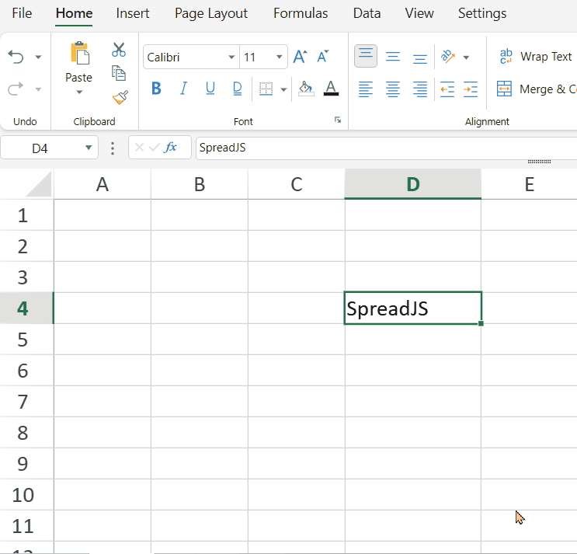
Task: Select column header A
Action: (103, 184)
